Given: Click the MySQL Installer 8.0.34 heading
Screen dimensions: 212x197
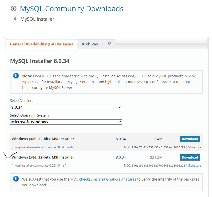Looking at the screenshot, I should pos(40,61).
